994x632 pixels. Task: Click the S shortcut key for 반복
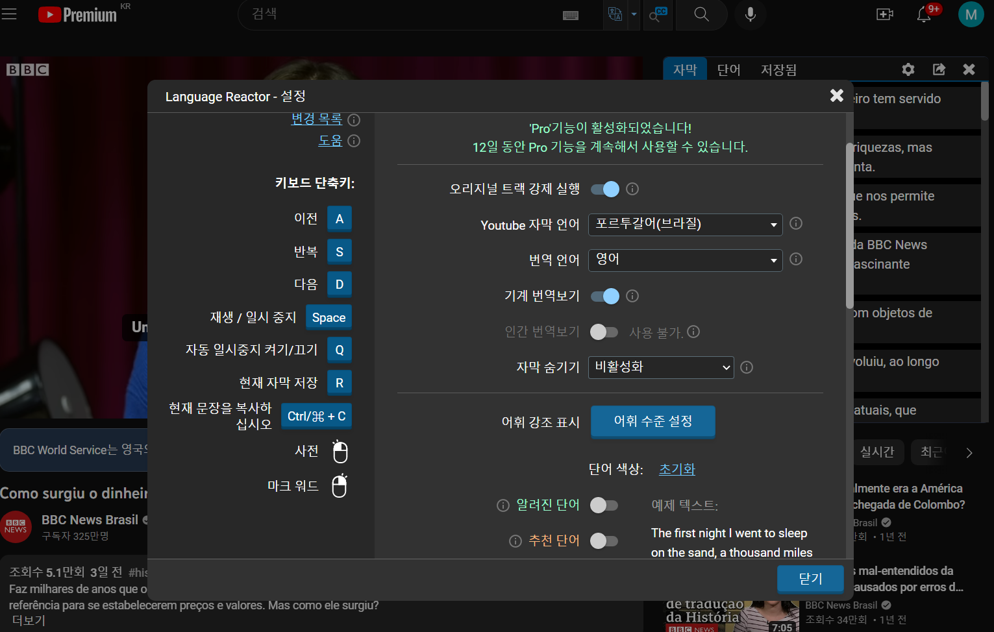pos(340,252)
